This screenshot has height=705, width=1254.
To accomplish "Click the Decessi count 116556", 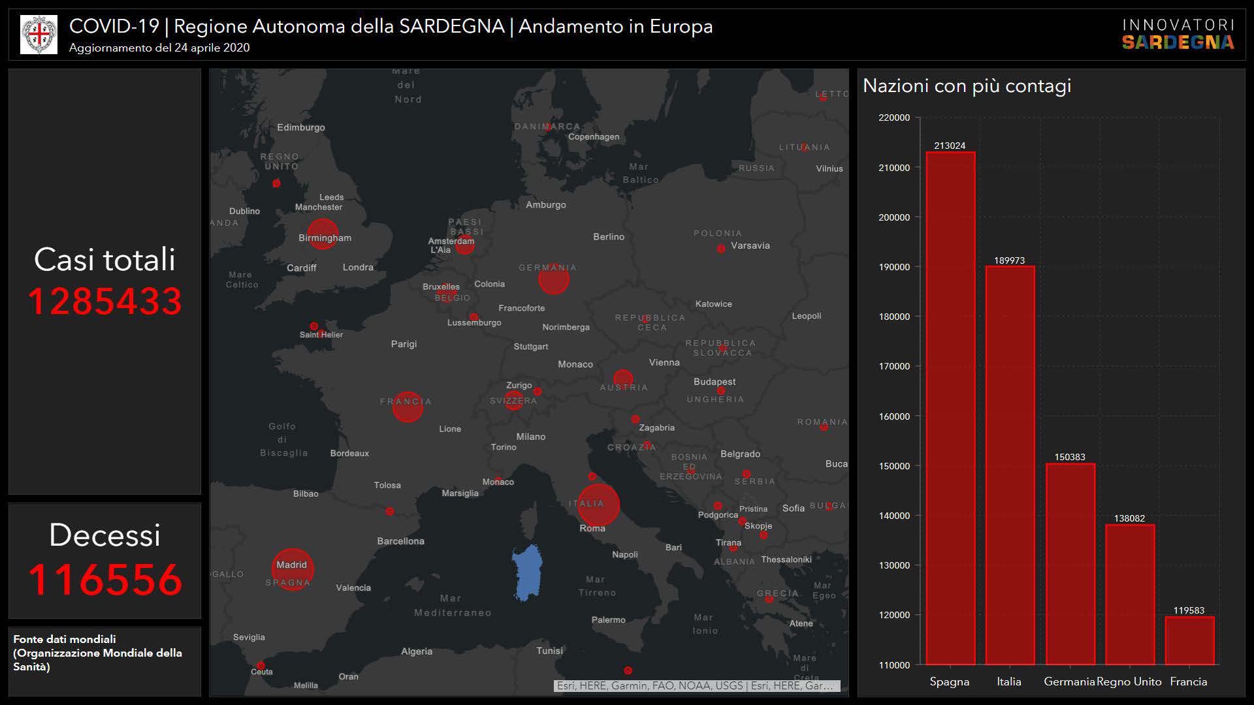I will click(x=104, y=580).
